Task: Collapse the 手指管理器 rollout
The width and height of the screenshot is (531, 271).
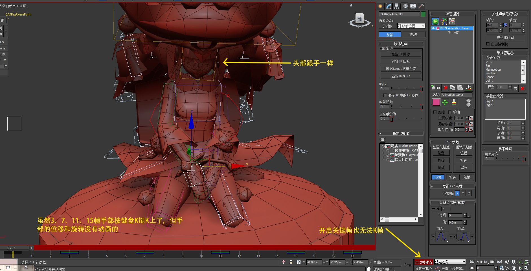Action: (505, 53)
